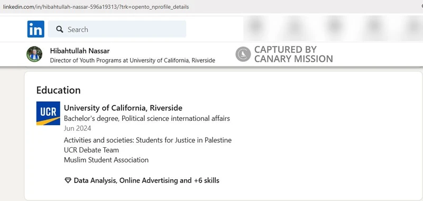Click the diamond skills icon

[x=68, y=180]
